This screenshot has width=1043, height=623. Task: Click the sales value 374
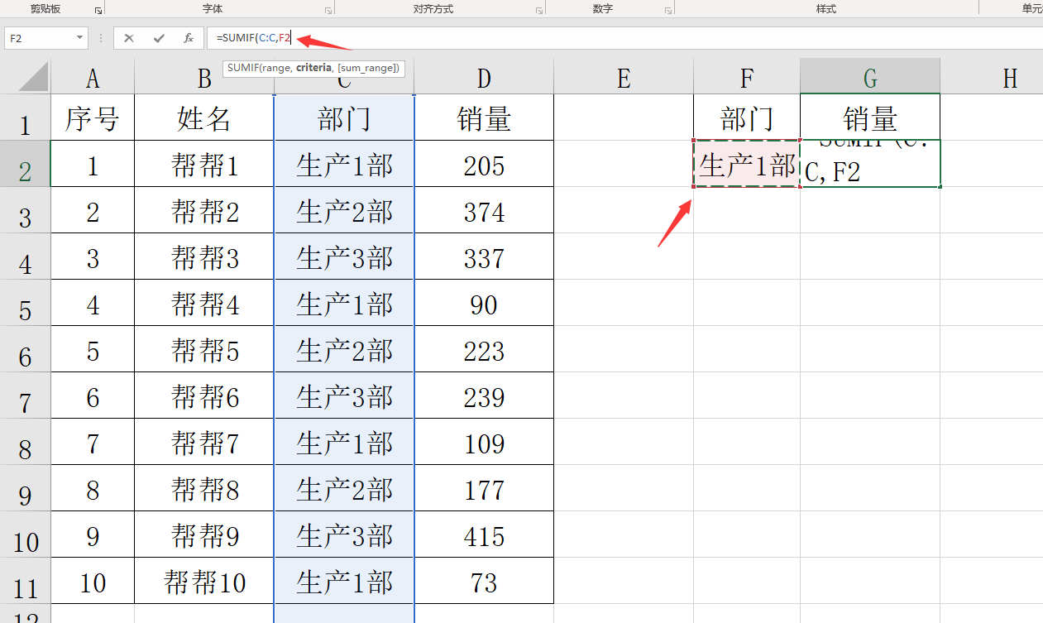(484, 210)
